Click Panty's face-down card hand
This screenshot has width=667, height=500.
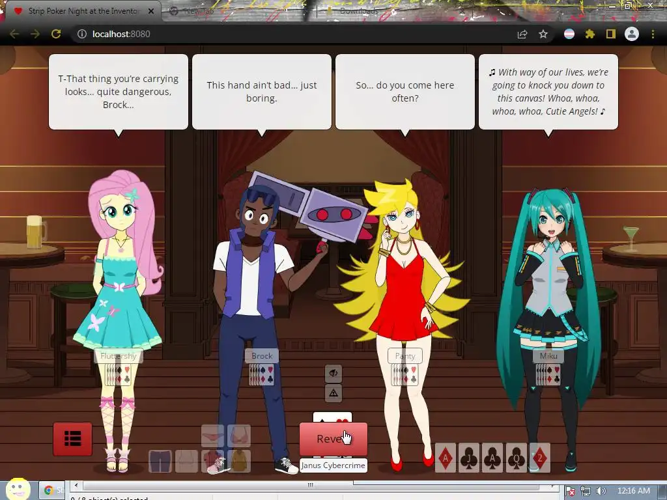(405, 374)
